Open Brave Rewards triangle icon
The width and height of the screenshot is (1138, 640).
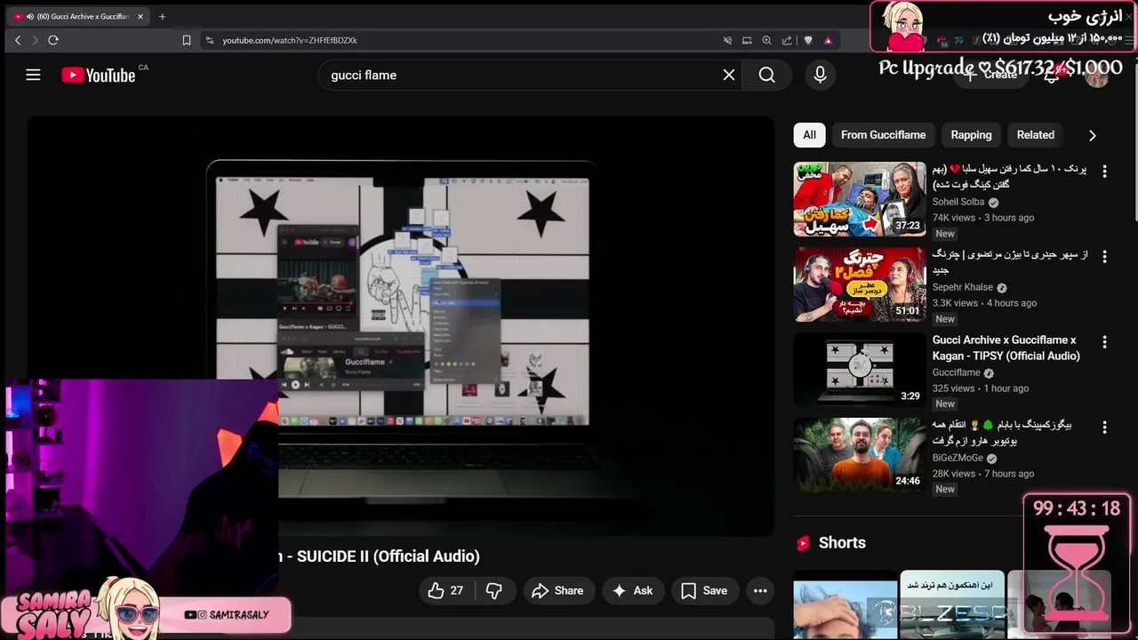pos(828,40)
